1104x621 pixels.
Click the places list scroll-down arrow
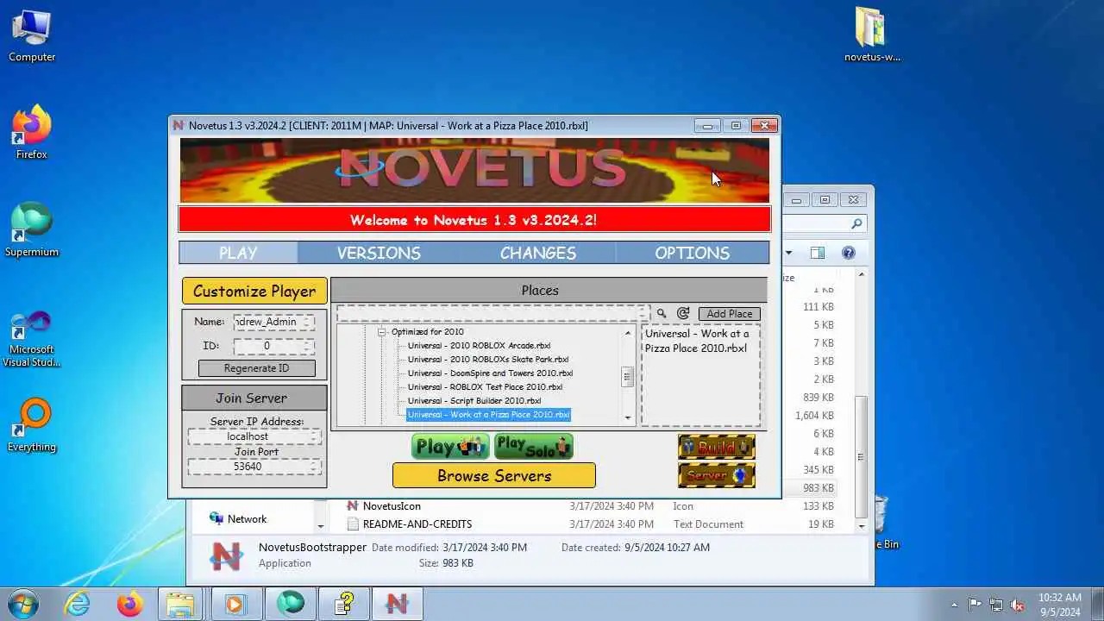click(627, 418)
